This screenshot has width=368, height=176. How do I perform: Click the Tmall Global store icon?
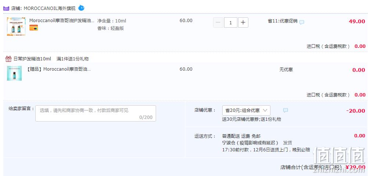pyautogui.click(x=6, y=8)
